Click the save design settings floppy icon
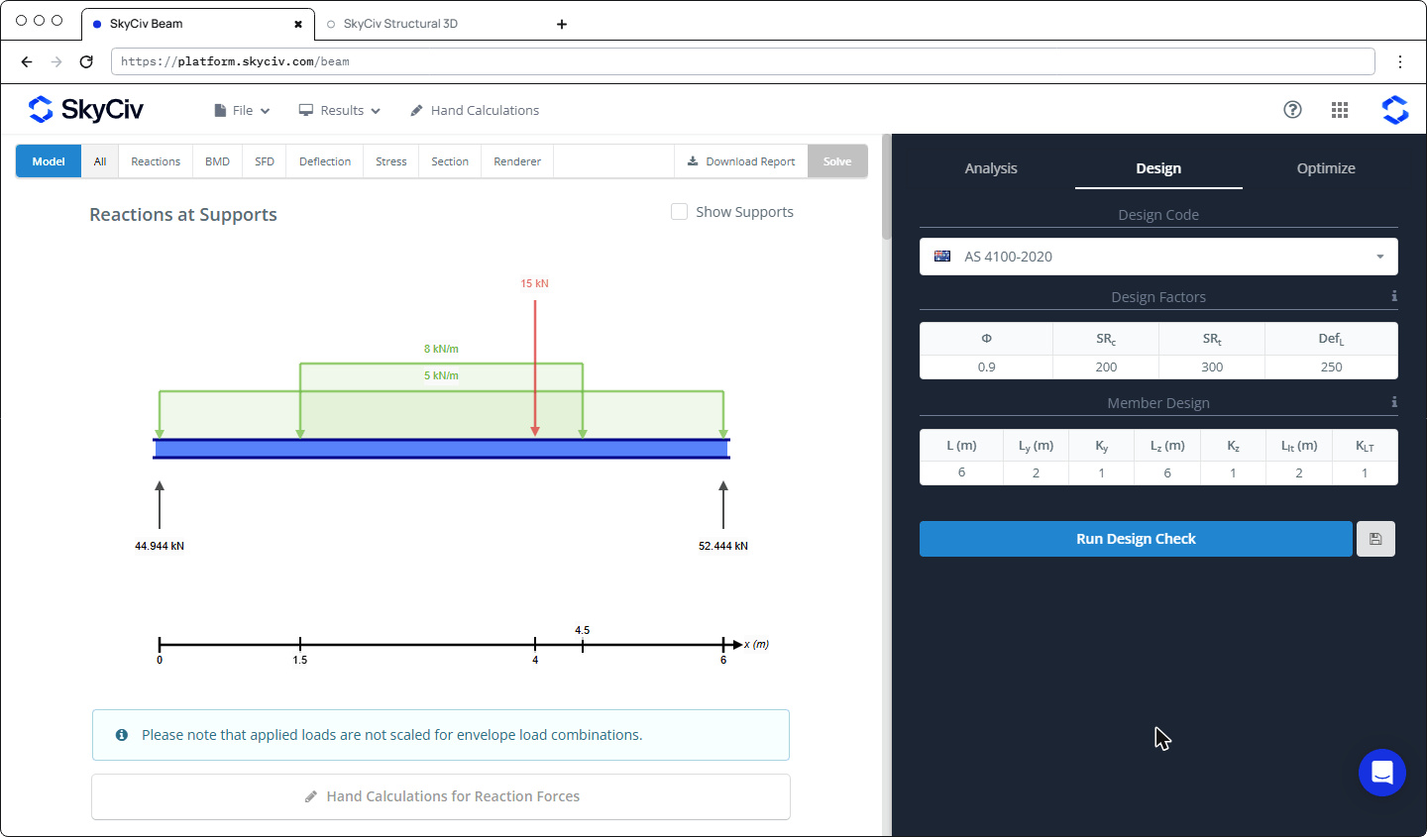The image size is (1427, 837). 1375,539
